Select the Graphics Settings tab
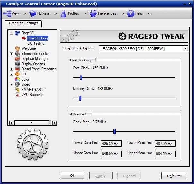The image size is (194, 184). pos(23,23)
